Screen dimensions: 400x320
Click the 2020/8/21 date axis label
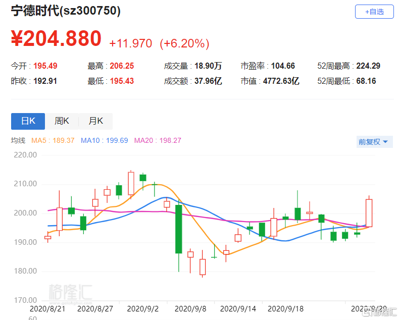tap(47, 309)
